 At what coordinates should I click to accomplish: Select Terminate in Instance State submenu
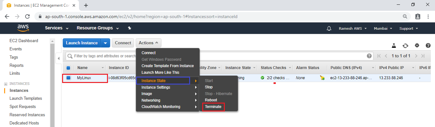point(213,107)
